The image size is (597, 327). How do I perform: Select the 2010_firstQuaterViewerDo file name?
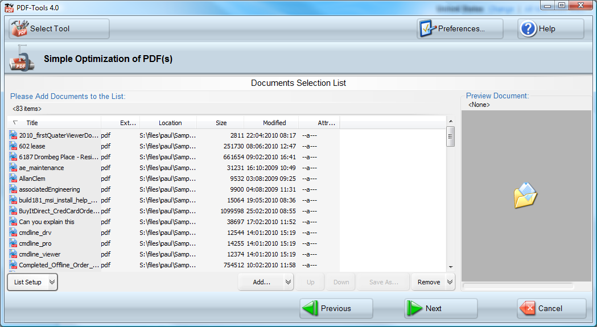[x=59, y=135]
